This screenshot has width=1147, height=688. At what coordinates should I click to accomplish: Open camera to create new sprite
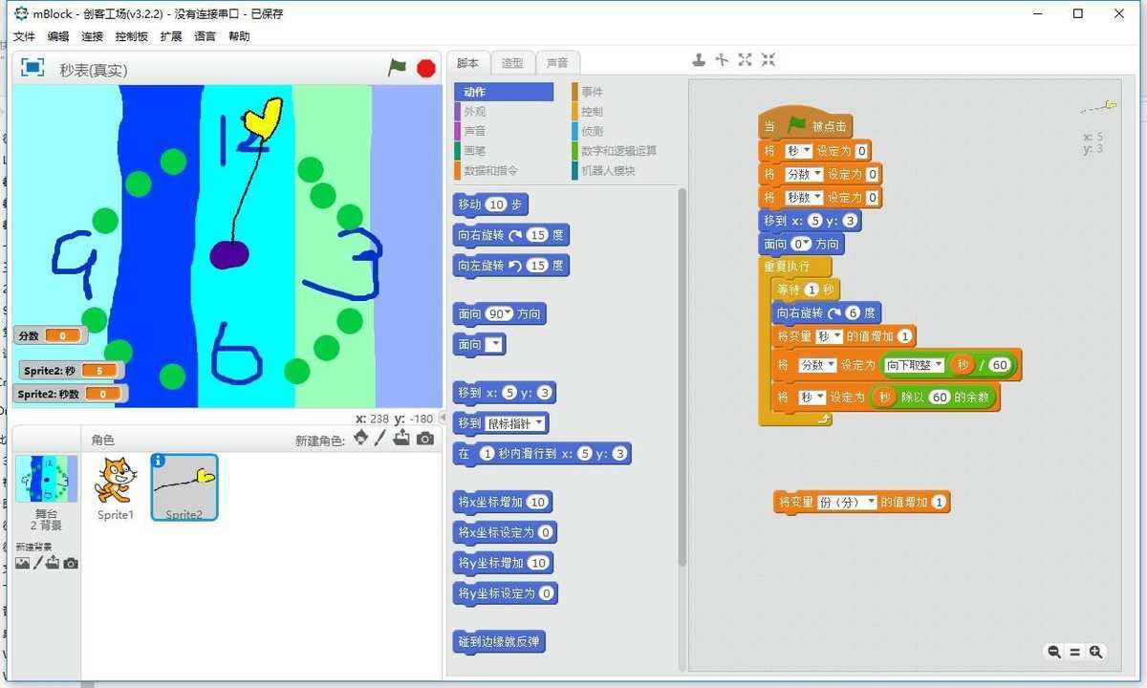pyautogui.click(x=425, y=439)
